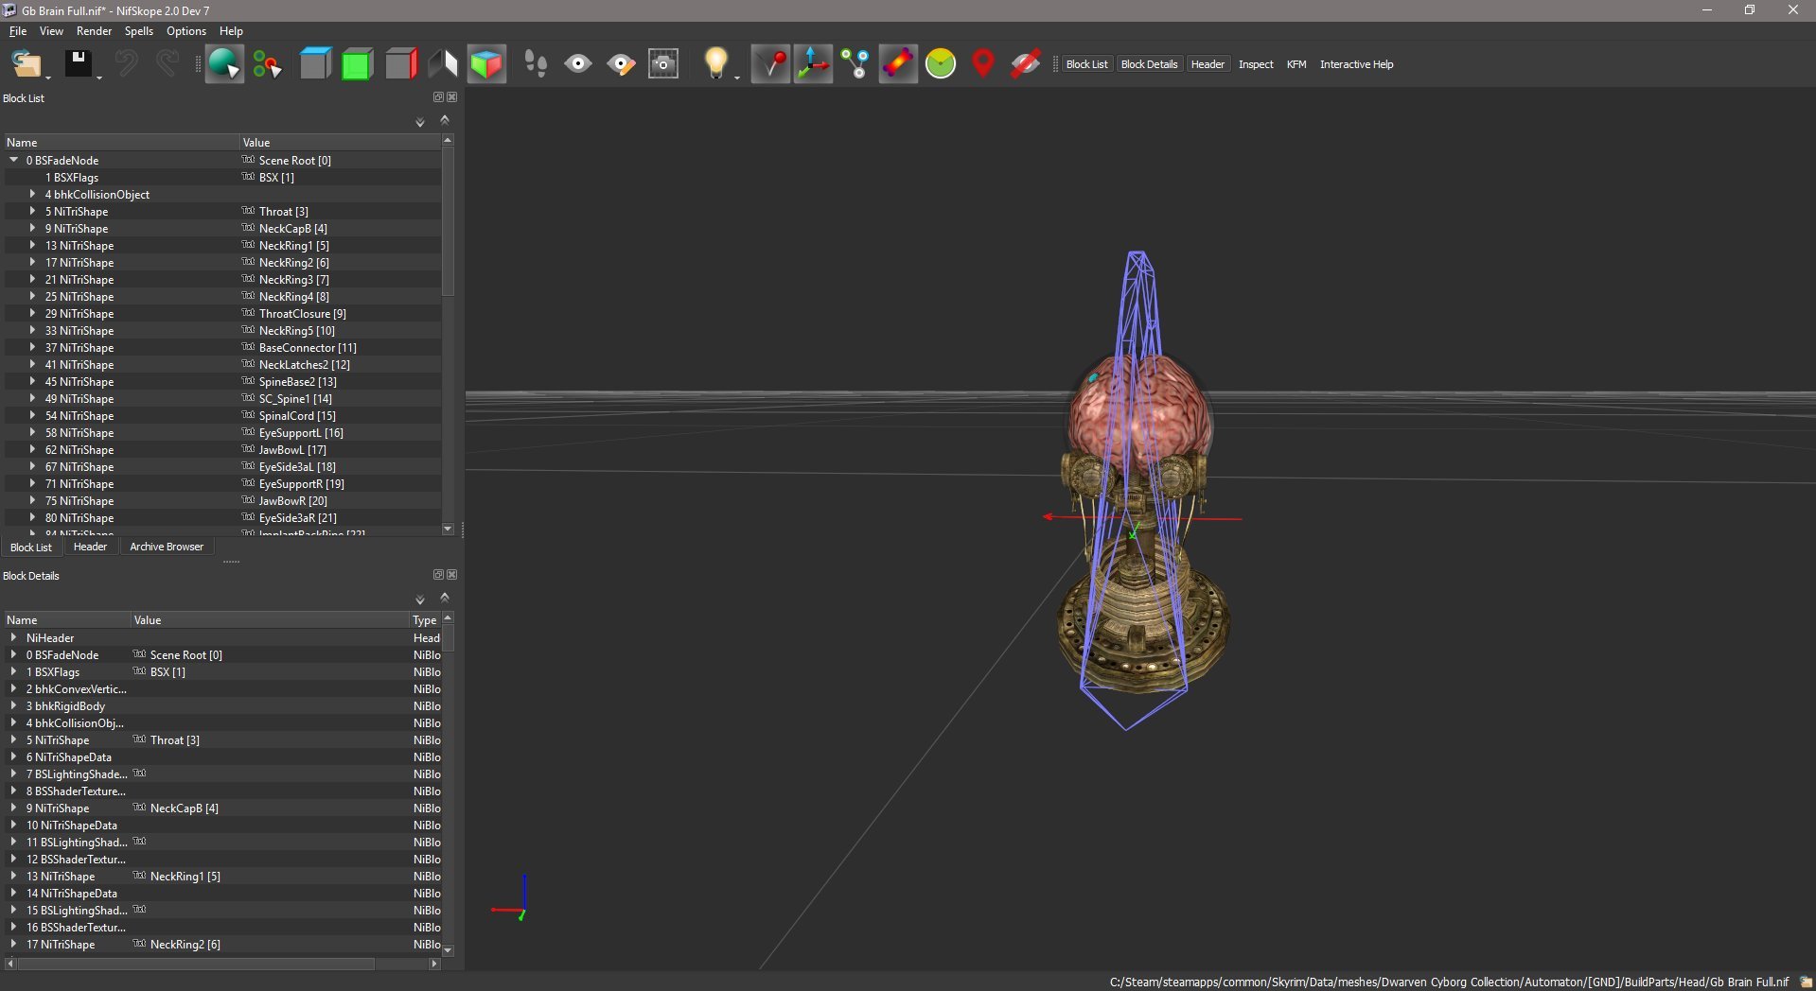This screenshot has height=991, width=1816.
Task: Click the Load file folder icon
Action: [x=26, y=64]
